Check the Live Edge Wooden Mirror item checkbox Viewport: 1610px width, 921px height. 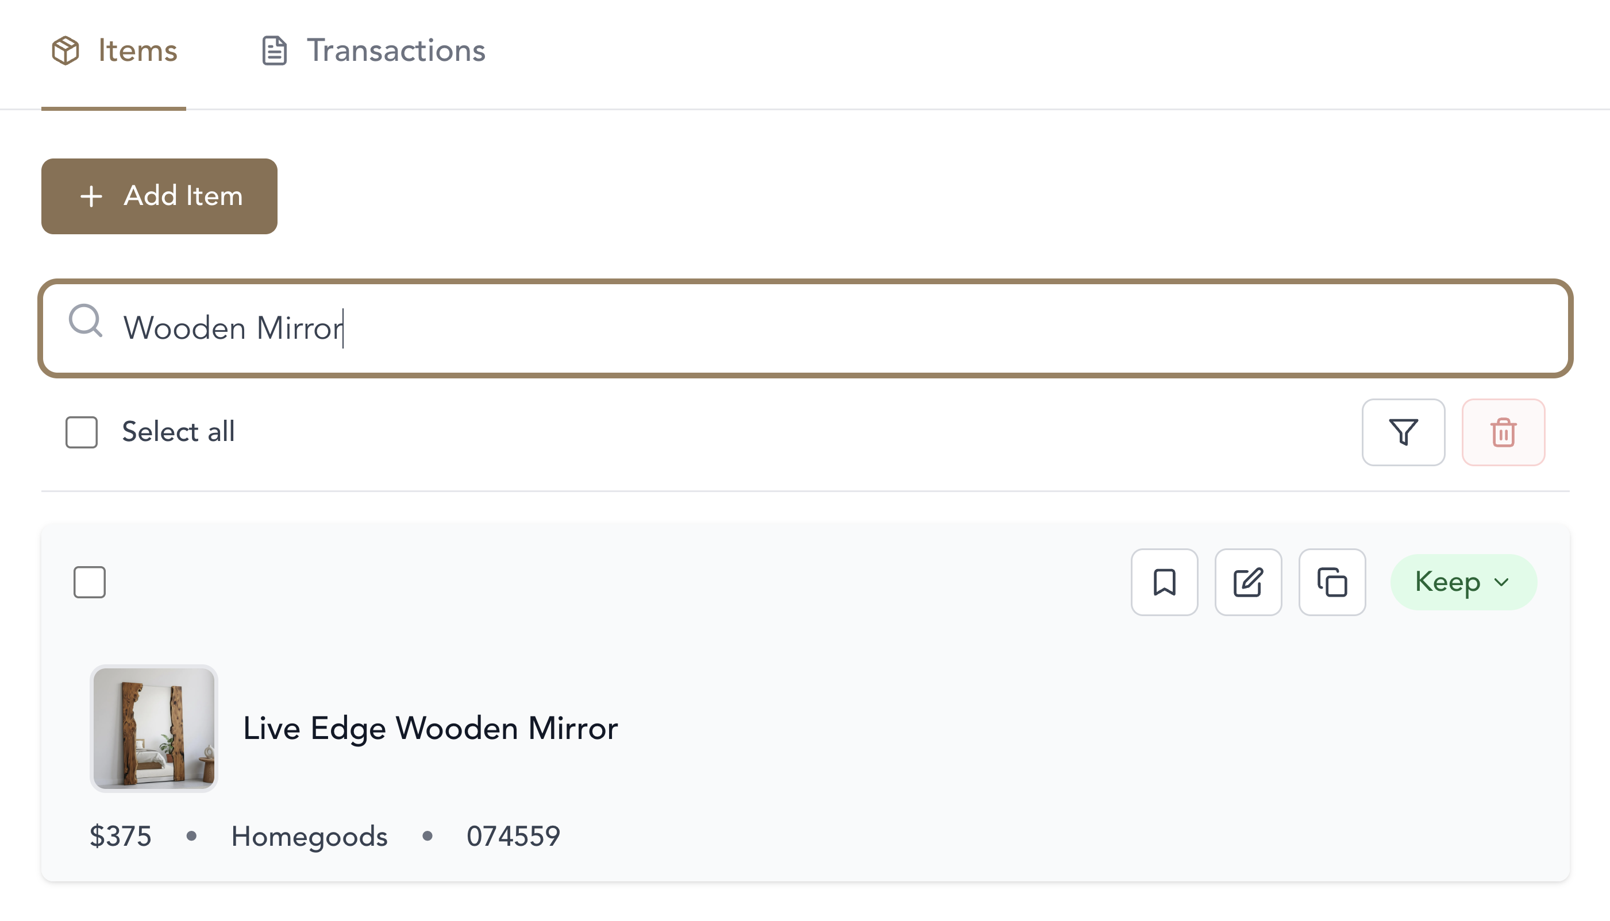tap(89, 582)
